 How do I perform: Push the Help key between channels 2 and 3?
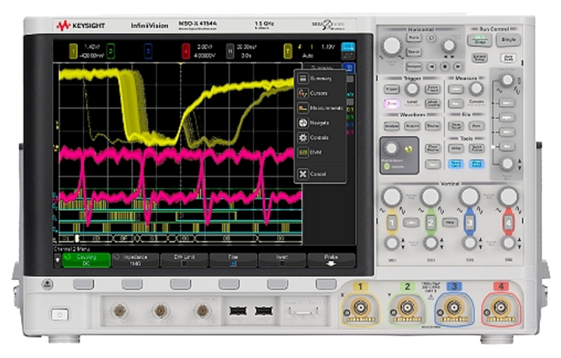450,222
